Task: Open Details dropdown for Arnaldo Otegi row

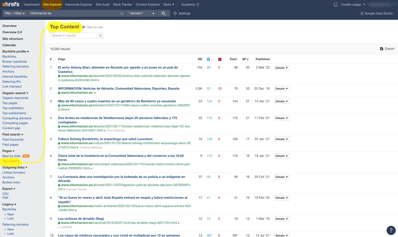Action: point(282,219)
